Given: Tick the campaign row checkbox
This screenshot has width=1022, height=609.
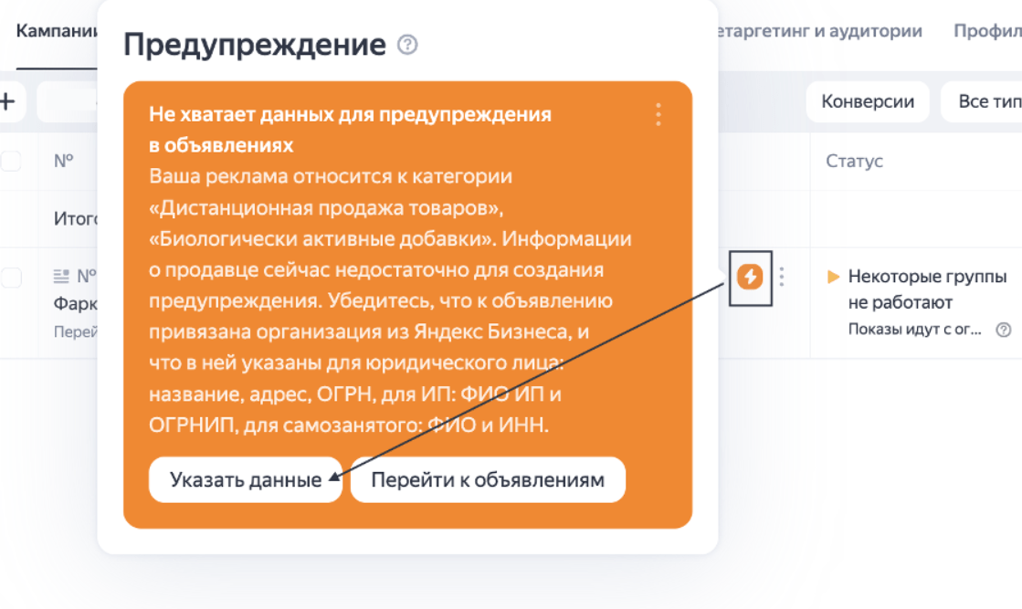Looking at the screenshot, I should [10, 278].
